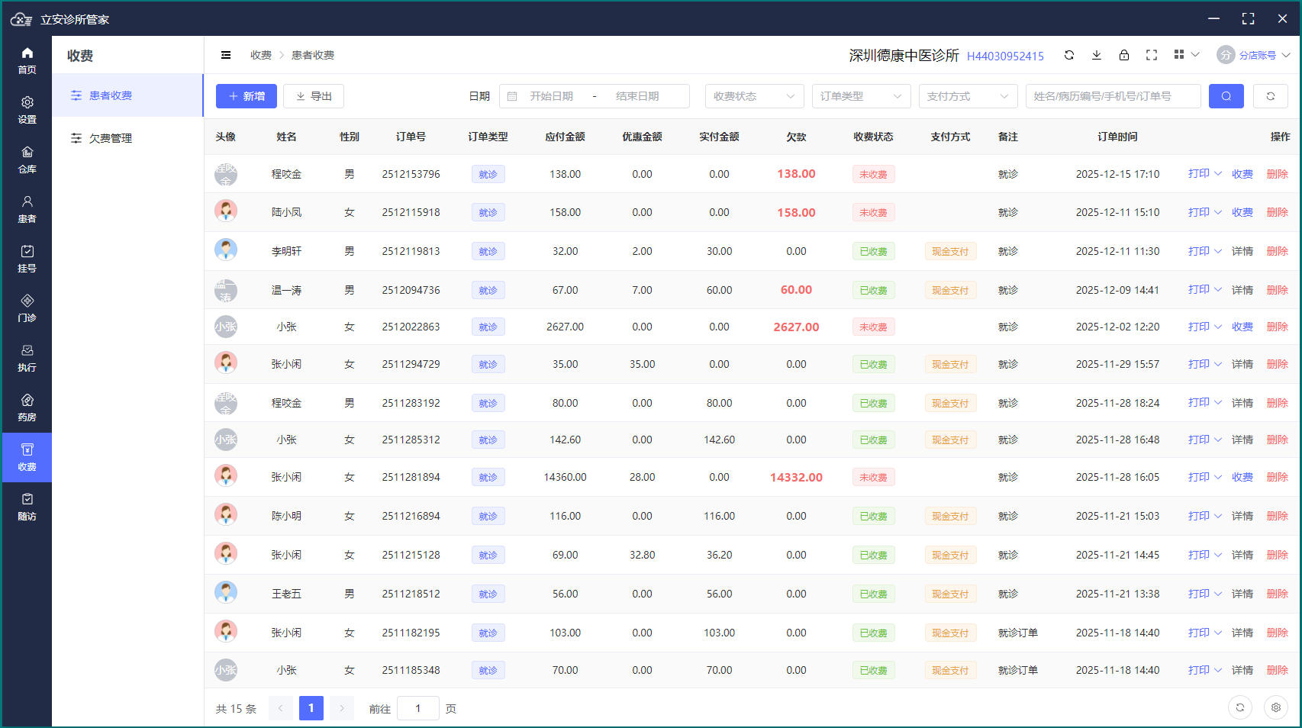Toggle fullscreen icon in page header
Viewport: 1302px width, 728px height.
coord(1152,55)
